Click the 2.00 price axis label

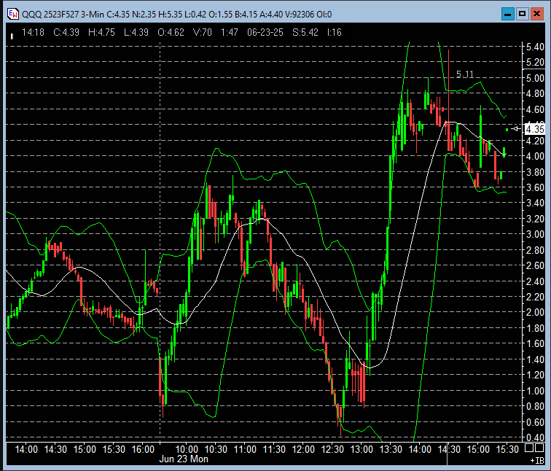pyautogui.click(x=535, y=312)
